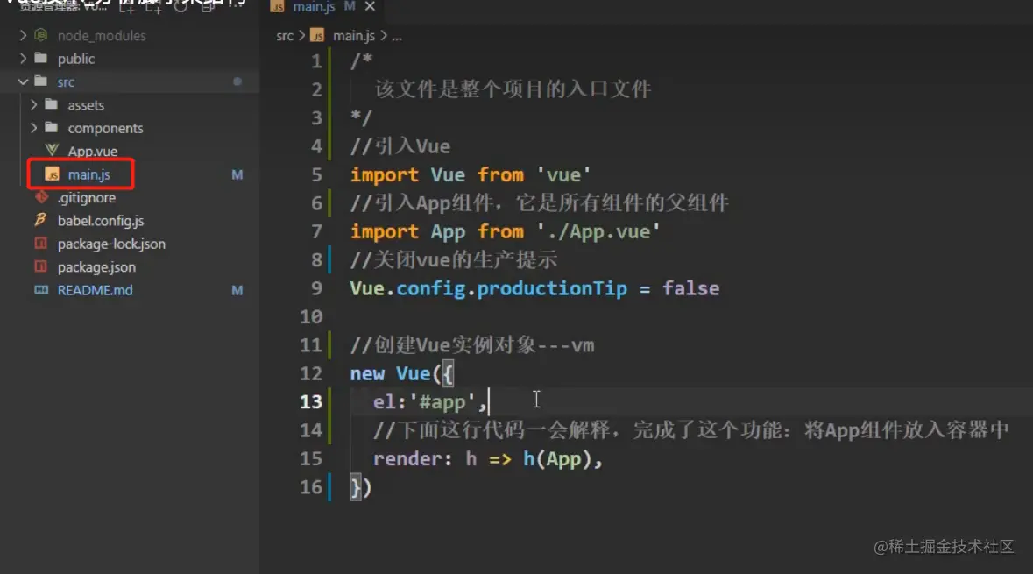The height and width of the screenshot is (574, 1033).
Task: Expand the assets folder chevron
Action: pyautogui.click(x=33, y=105)
